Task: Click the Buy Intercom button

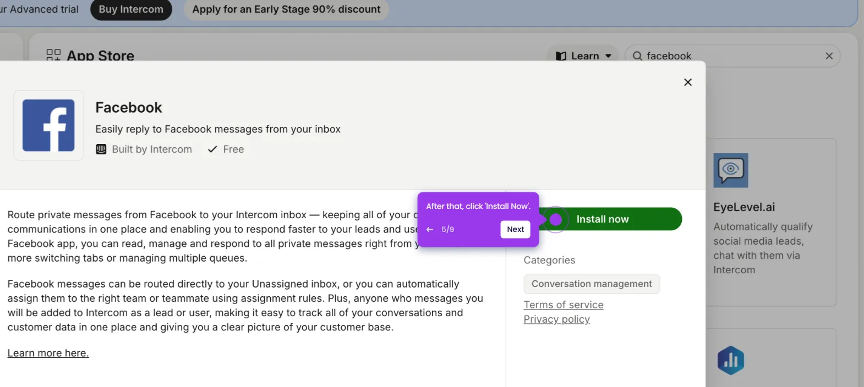Action: 131,9
